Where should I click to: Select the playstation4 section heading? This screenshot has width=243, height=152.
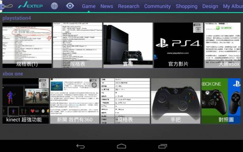pyautogui.click(x=17, y=18)
